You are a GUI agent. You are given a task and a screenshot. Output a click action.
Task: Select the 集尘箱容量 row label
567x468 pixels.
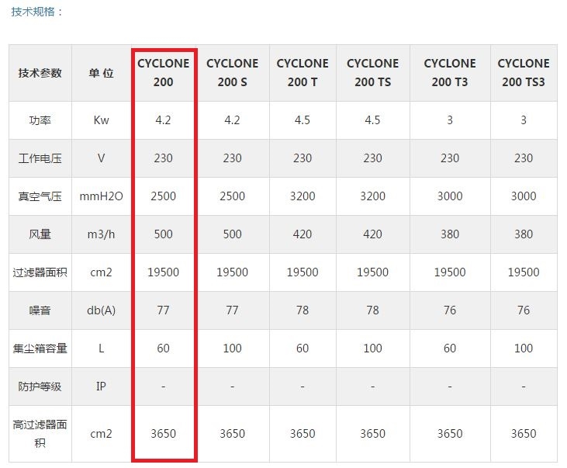tap(40, 348)
